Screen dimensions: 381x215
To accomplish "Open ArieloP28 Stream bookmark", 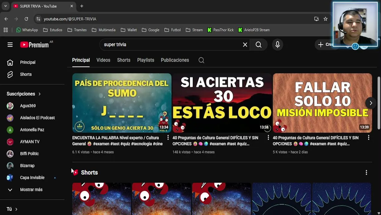I will [254, 30].
